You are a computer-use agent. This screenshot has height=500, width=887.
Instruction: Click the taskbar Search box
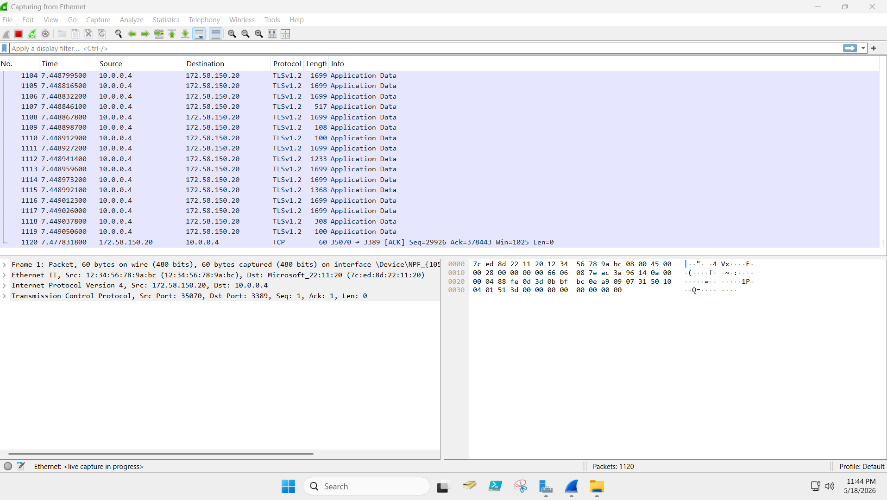(366, 487)
